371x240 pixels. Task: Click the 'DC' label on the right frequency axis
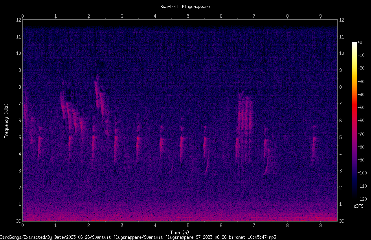pyautogui.click(x=342, y=221)
